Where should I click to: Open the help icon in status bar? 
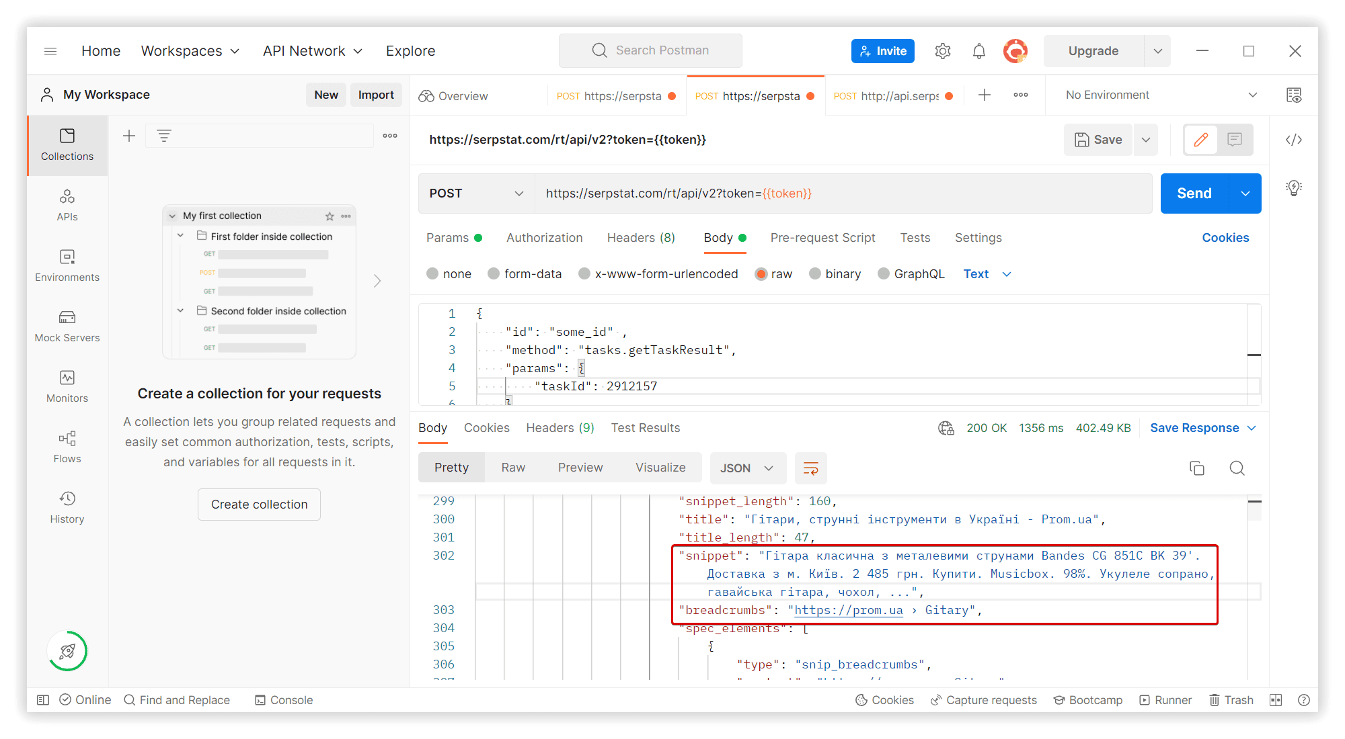pos(1304,700)
